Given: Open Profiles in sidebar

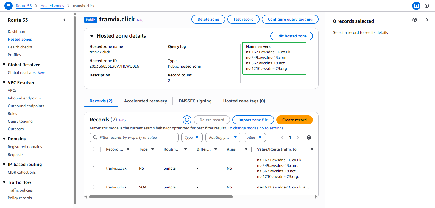Looking at the screenshot, I should click(14, 55).
